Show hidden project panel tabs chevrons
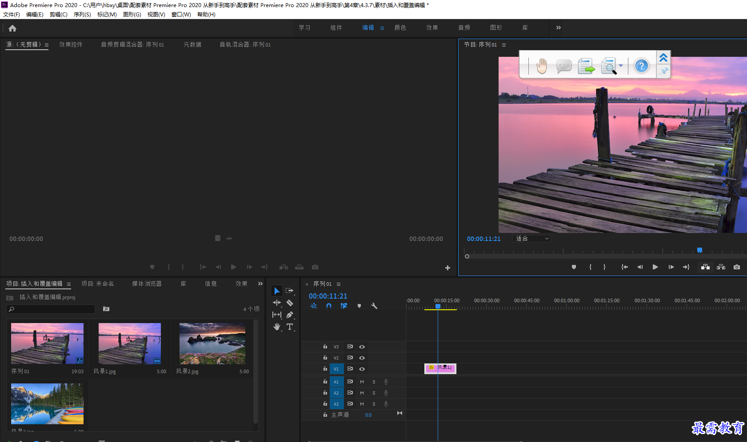Viewport: 747px width, 442px height. pyautogui.click(x=260, y=284)
